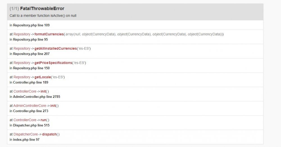Click the FatalThrowableError heading

[x=42, y=8]
